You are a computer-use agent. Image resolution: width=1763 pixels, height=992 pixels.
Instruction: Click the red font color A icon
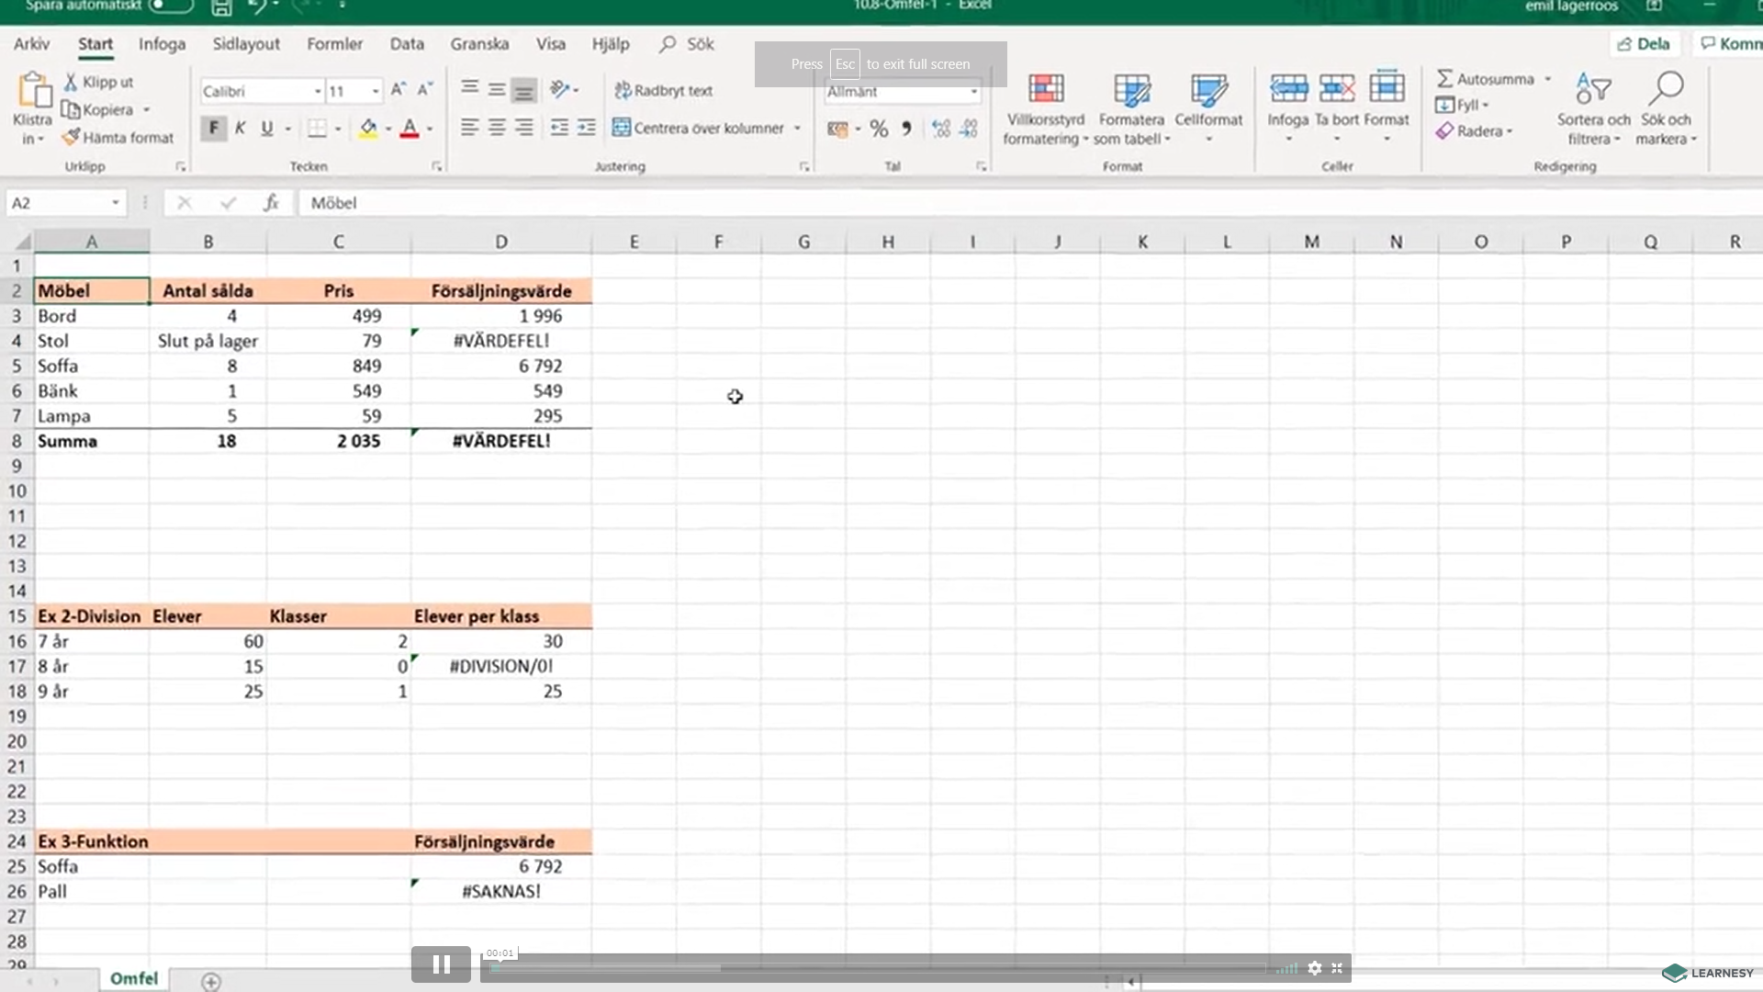(410, 129)
